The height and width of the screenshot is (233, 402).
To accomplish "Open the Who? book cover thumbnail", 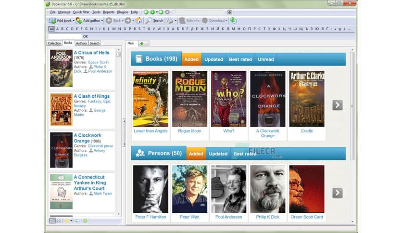I will 228,99.
